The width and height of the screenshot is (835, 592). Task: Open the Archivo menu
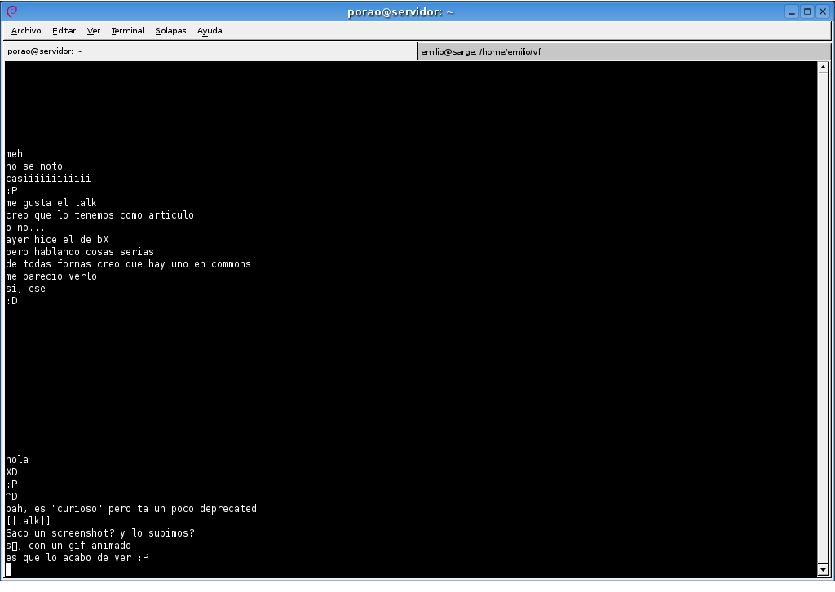coord(26,31)
